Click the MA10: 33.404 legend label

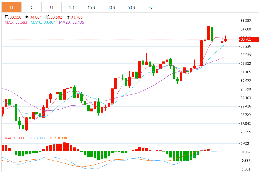[43, 22]
